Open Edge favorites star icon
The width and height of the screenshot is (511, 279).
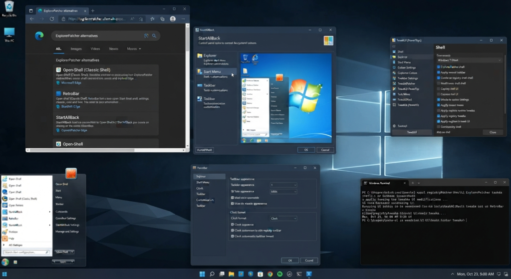[x=152, y=19]
